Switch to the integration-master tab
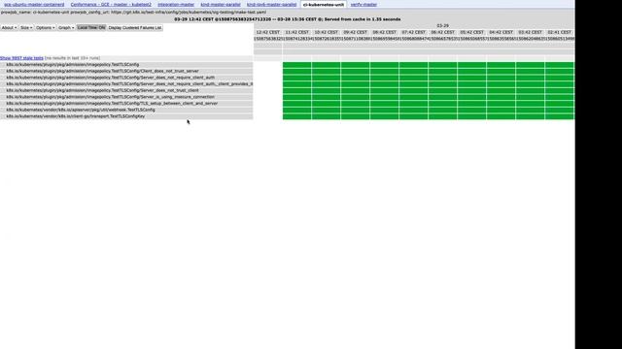The width and height of the screenshot is (622, 349). [176, 4]
